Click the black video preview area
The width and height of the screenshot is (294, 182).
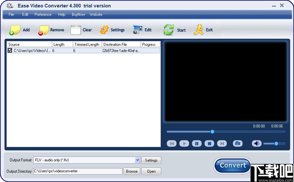coord(226,81)
